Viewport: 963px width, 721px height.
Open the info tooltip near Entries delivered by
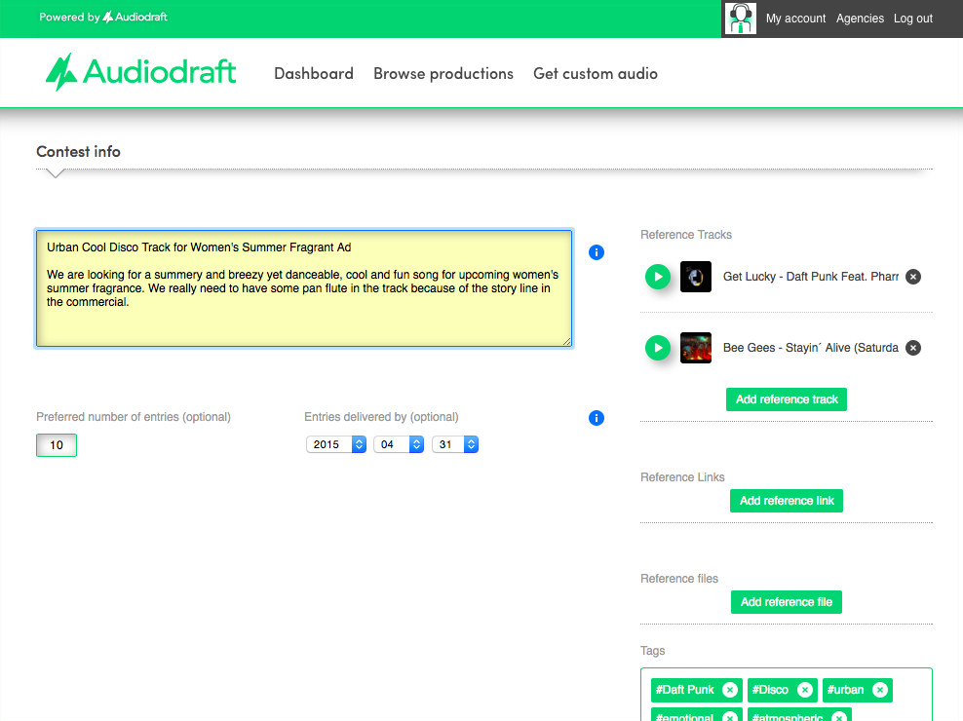point(596,418)
